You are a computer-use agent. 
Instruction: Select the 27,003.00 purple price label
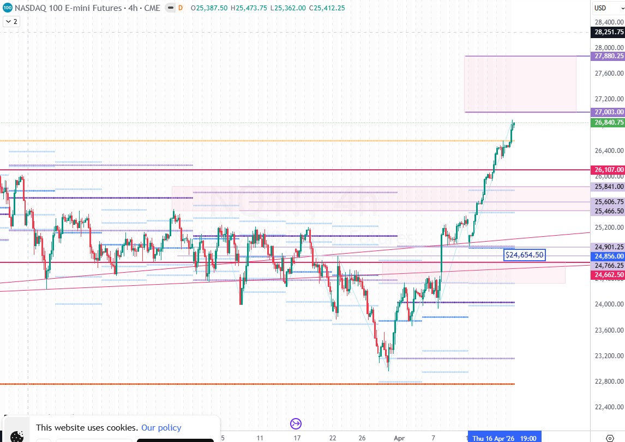pyautogui.click(x=609, y=112)
